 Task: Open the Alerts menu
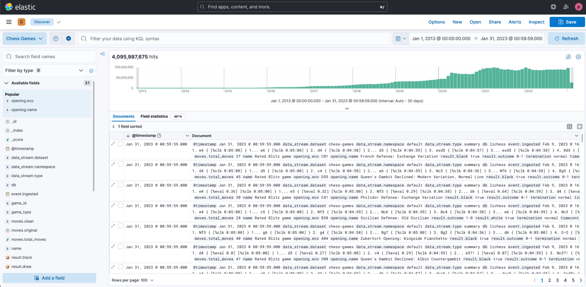[x=515, y=22]
